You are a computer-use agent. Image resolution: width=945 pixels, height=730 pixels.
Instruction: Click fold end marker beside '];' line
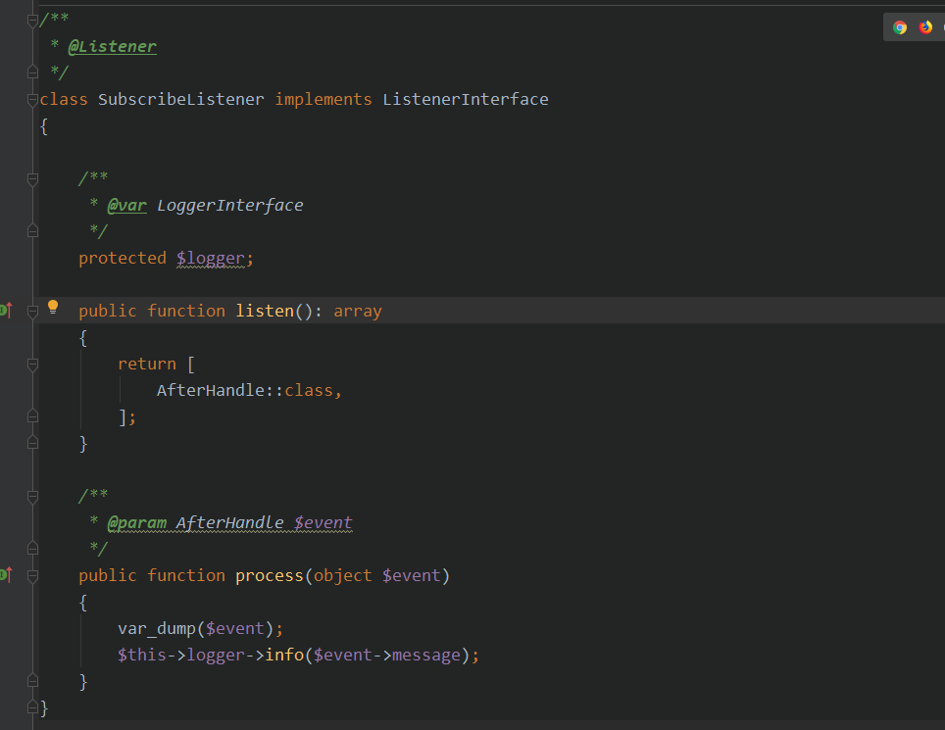pyautogui.click(x=33, y=416)
